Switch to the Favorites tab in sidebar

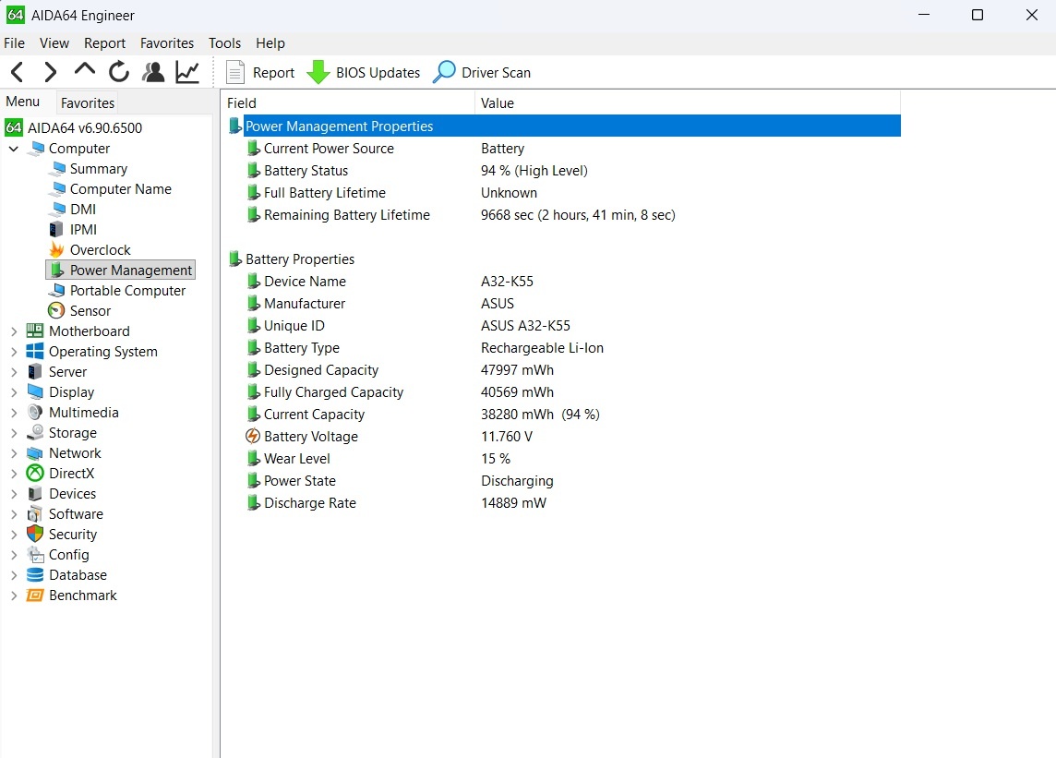(88, 102)
